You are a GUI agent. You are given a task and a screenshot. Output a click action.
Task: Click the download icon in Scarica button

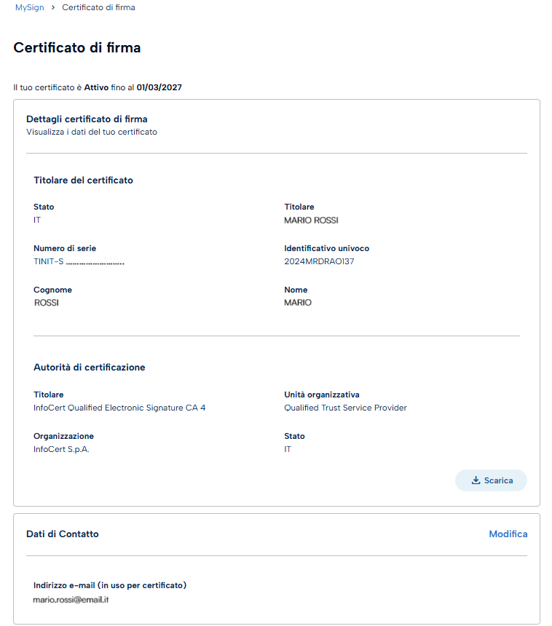point(476,480)
